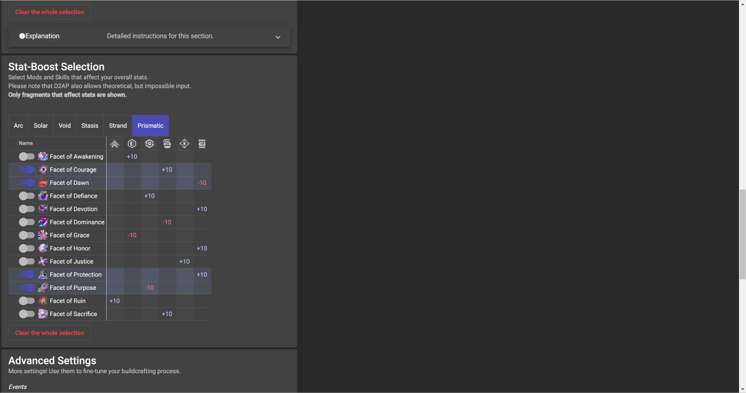Click the top Clear the whole selection button
This screenshot has height=393, width=746.
click(x=50, y=12)
